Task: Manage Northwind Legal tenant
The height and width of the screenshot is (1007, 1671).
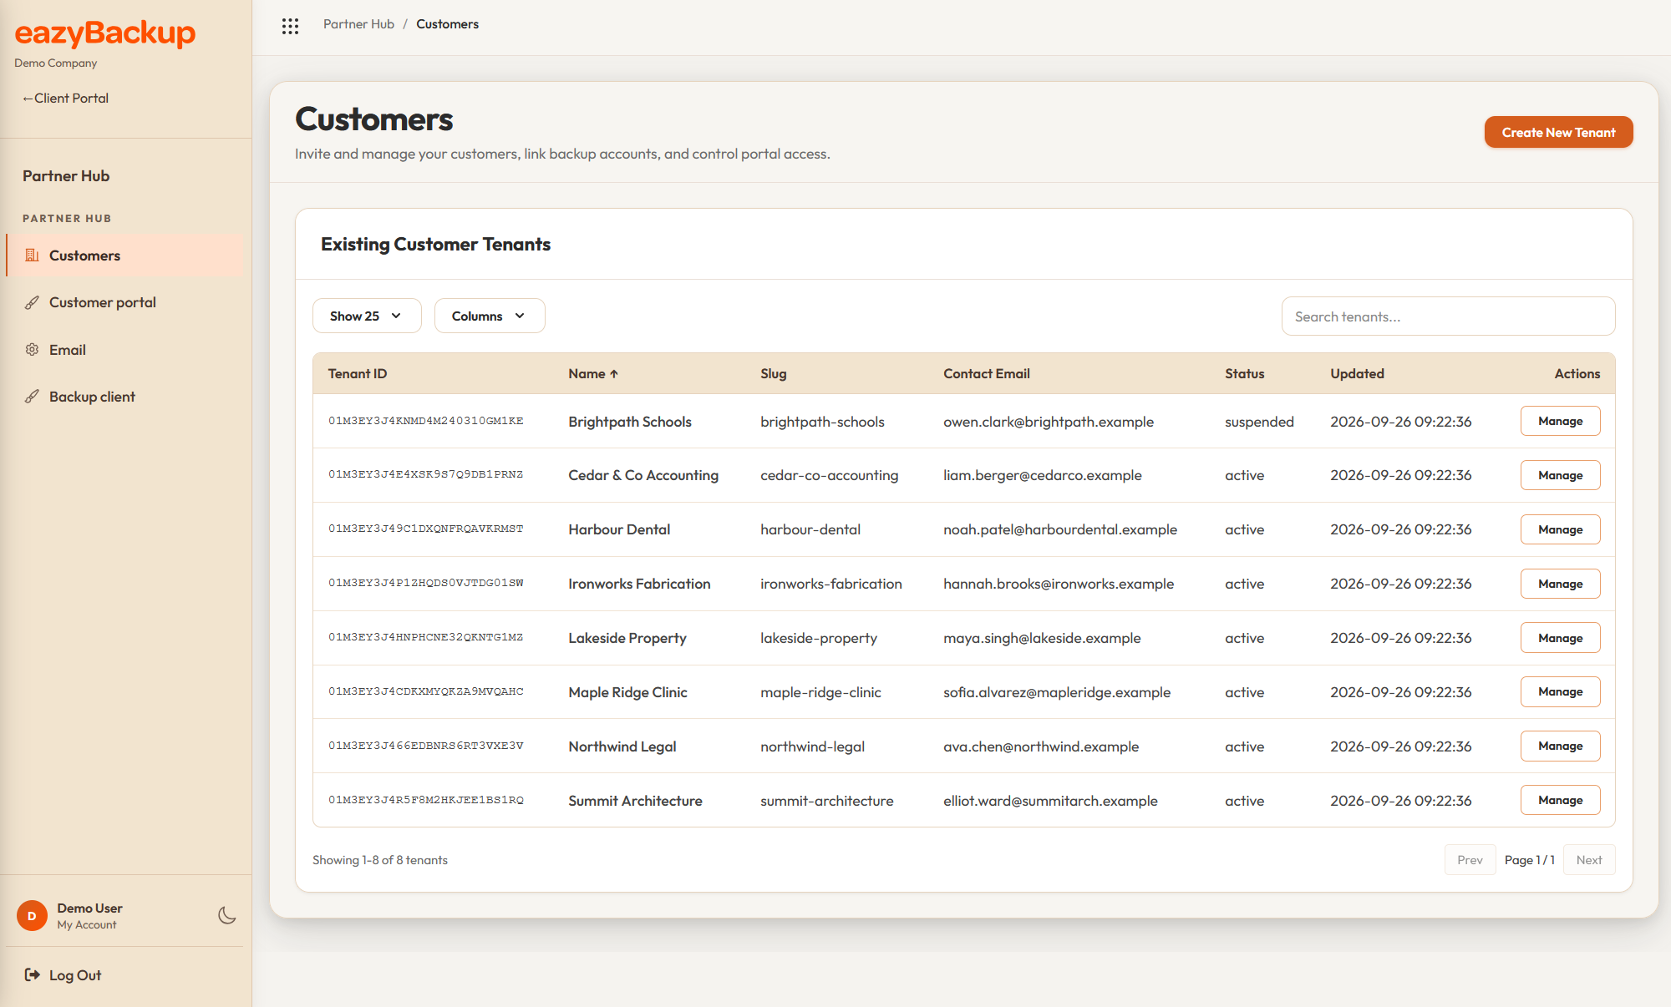Action: tap(1560, 746)
